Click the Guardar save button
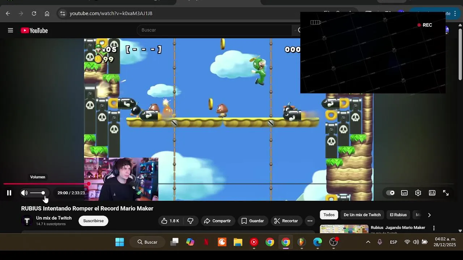This screenshot has height=260, width=463. tap(252, 221)
